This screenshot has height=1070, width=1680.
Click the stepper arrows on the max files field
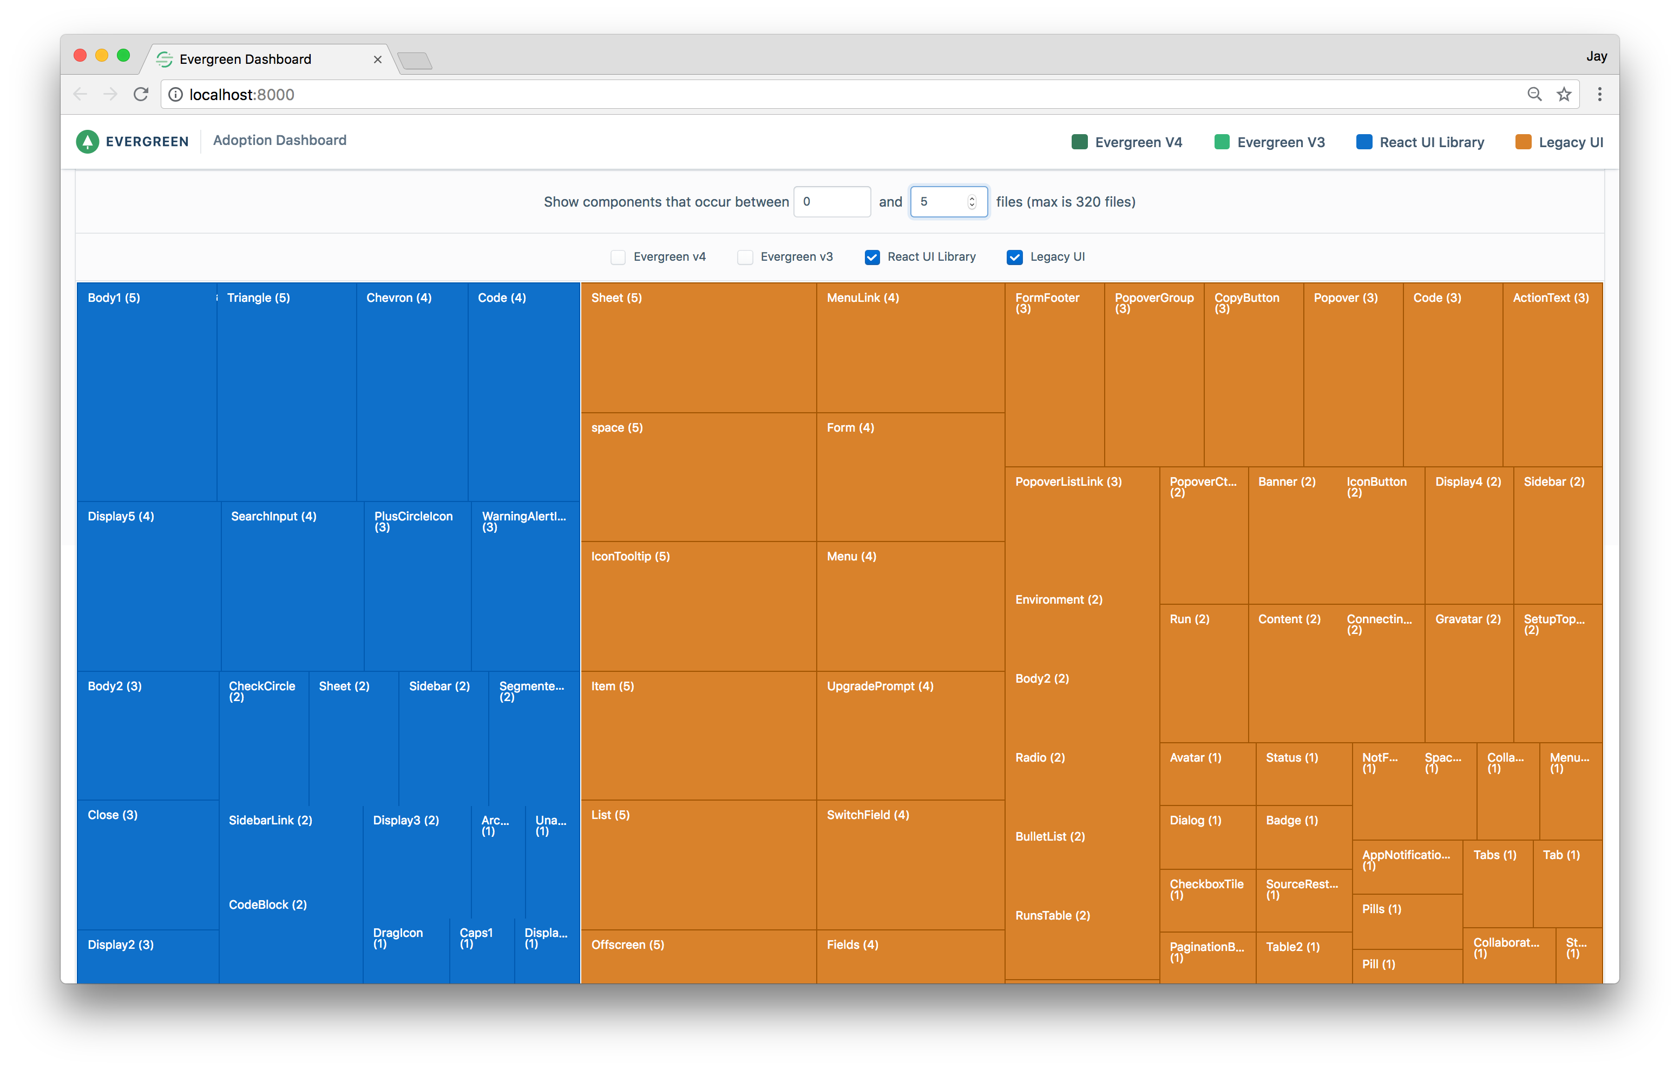(971, 202)
